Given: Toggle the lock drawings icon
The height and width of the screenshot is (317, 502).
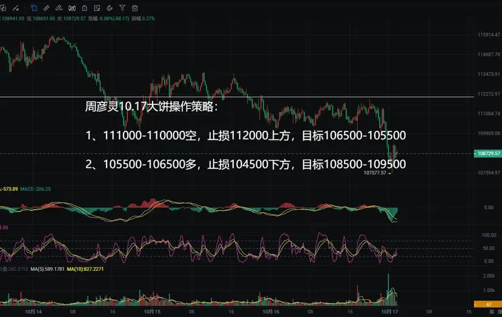Looking at the screenshot, I should coord(85,8).
